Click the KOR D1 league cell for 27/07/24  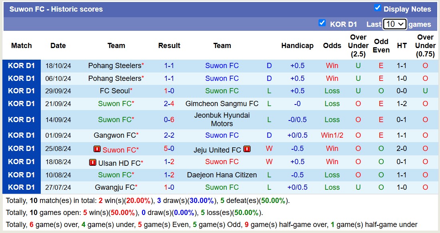(22, 187)
